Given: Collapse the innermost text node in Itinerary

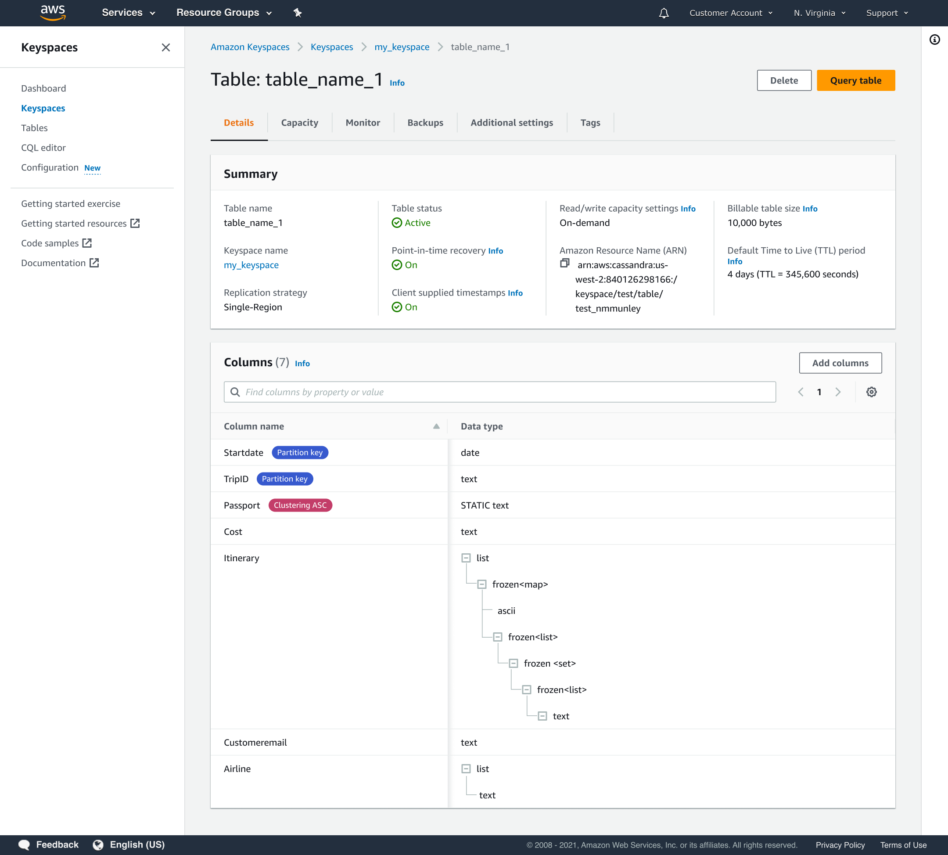Looking at the screenshot, I should click(x=542, y=716).
